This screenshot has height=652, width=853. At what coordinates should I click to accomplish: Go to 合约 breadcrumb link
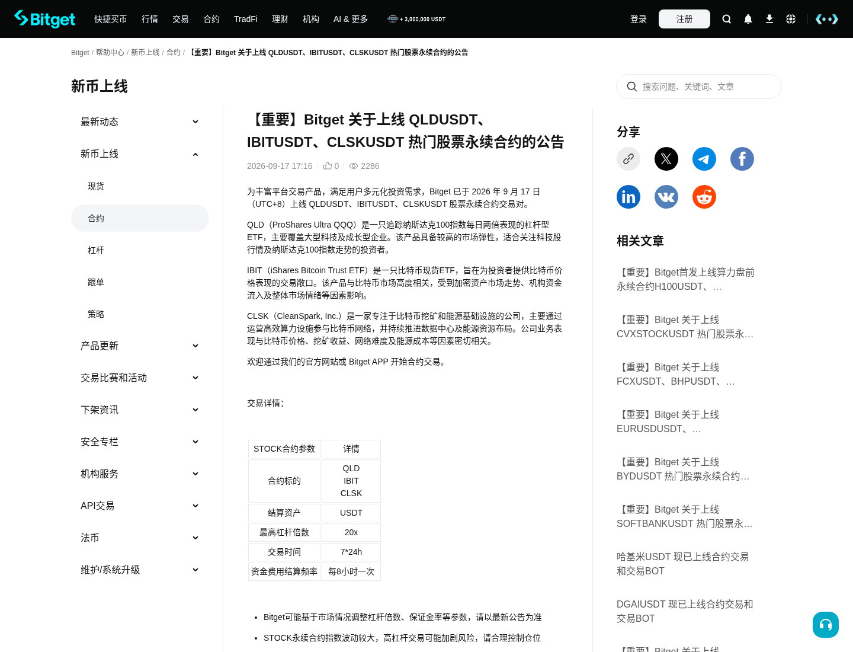click(x=174, y=53)
